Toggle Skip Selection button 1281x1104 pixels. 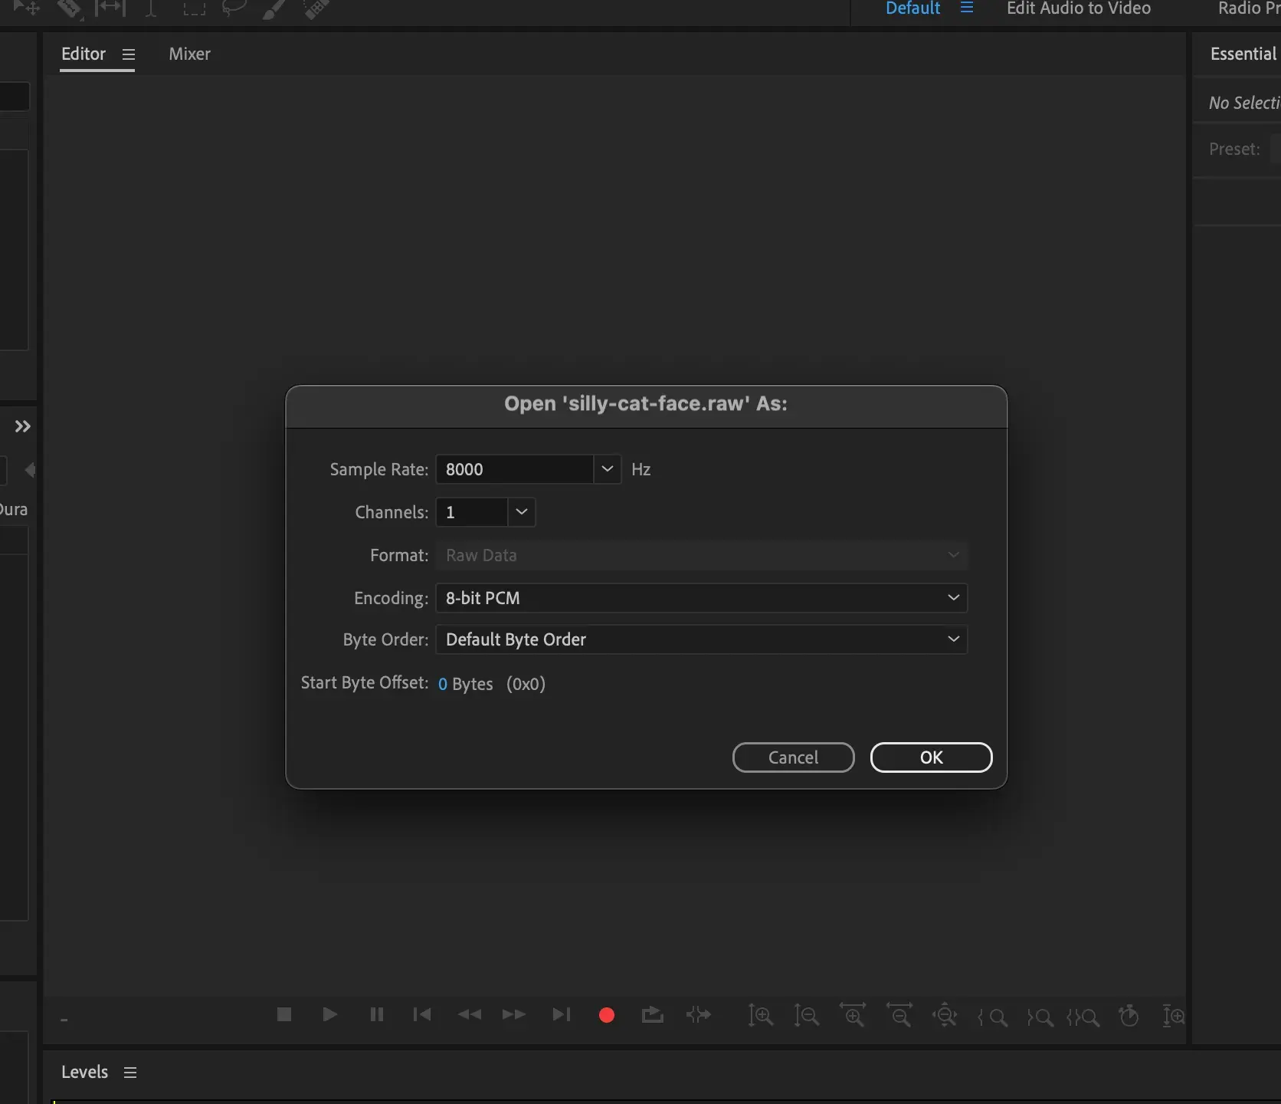point(699,1015)
